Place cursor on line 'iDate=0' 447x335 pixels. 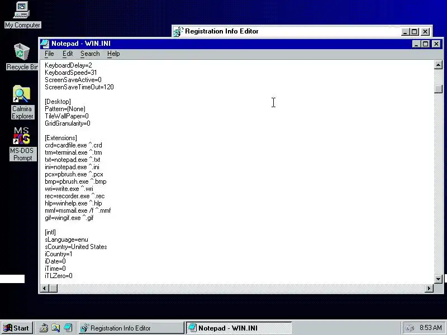tap(55, 261)
